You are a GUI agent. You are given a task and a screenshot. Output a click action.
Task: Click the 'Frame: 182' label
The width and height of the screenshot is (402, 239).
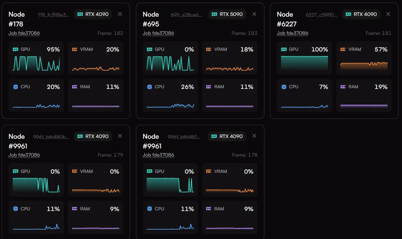coord(110,33)
